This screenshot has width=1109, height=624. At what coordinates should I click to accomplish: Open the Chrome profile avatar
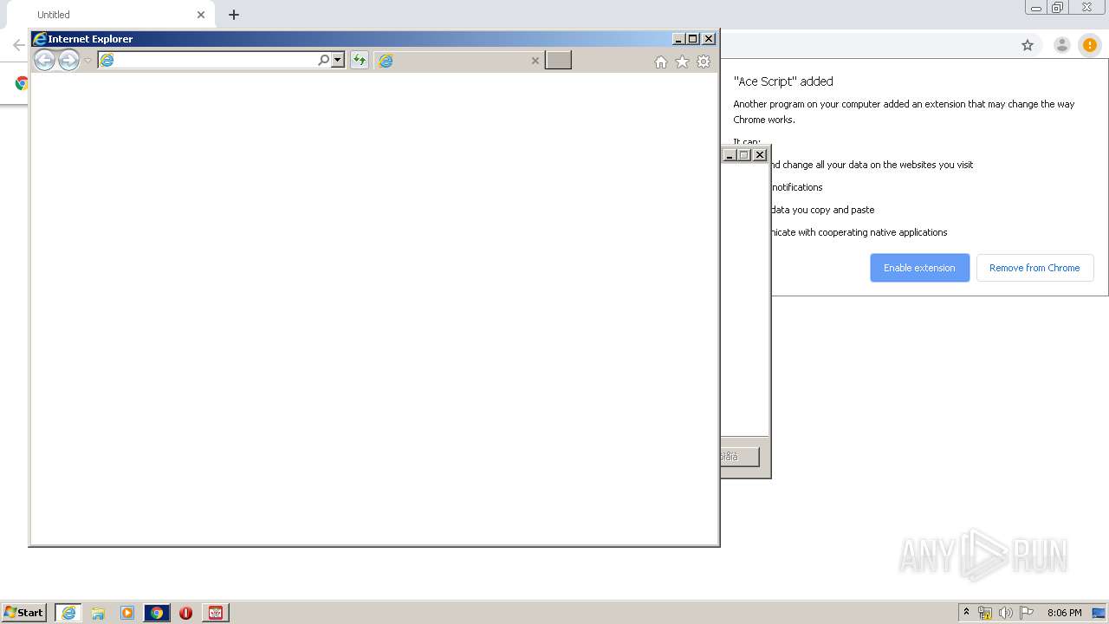(1061, 45)
